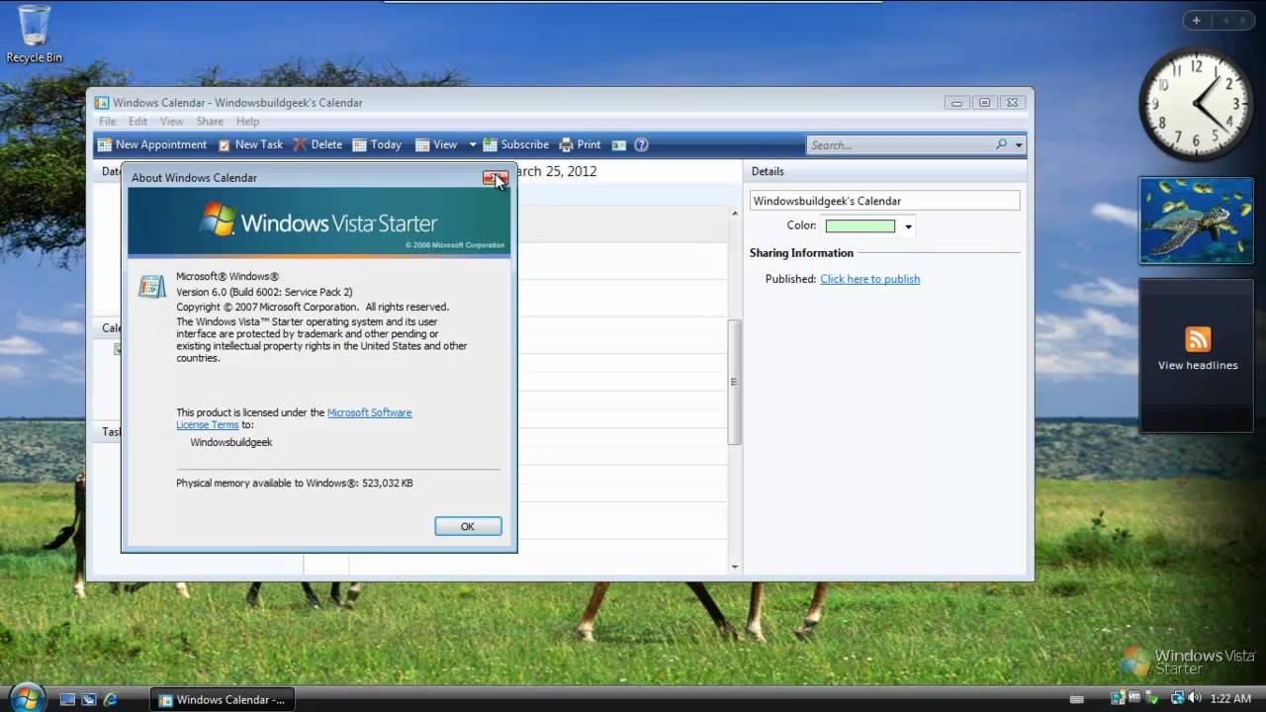Click the Details pane header
The height and width of the screenshot is (712, 1266).
[883, 171]
